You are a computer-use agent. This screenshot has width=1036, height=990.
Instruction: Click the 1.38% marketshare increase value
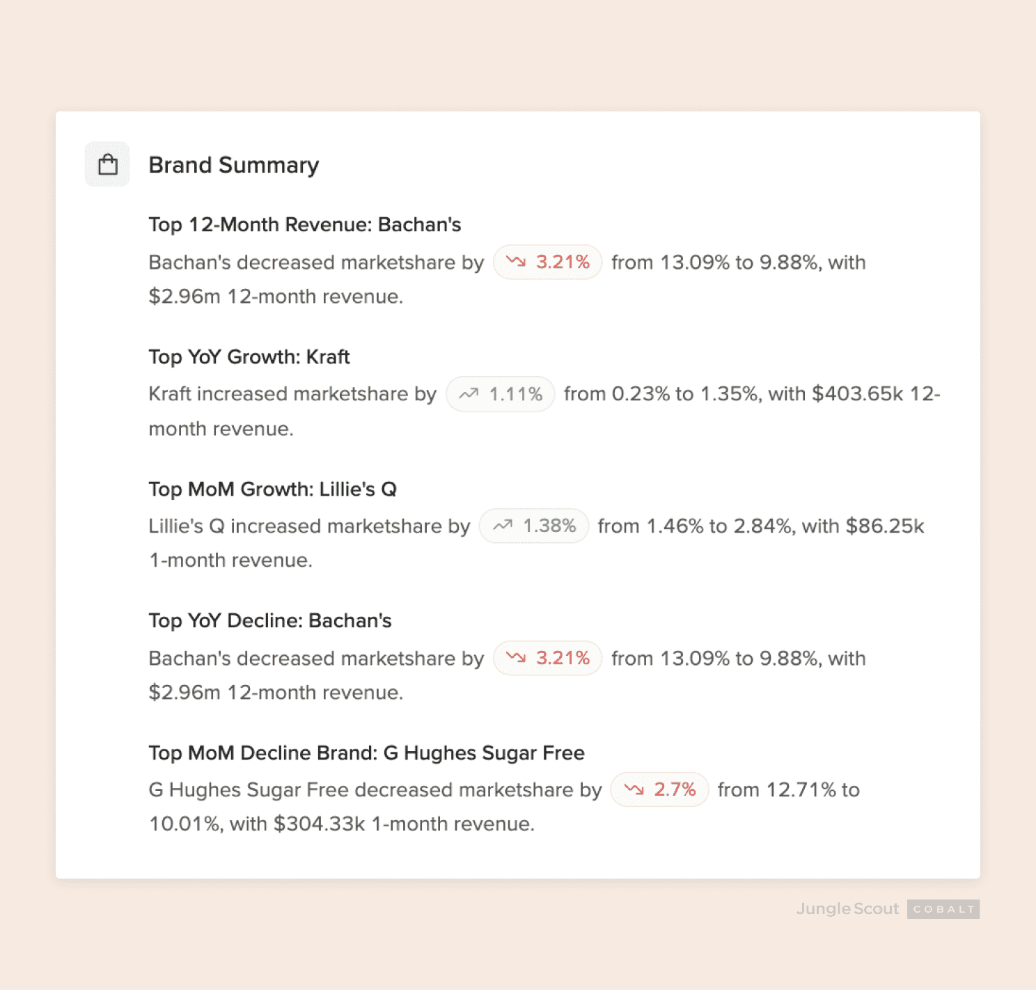[549, 526]
